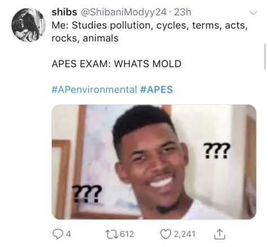Open the reply speech bubble icon
The image size is (268, 247).
click(x=58, y=234)
